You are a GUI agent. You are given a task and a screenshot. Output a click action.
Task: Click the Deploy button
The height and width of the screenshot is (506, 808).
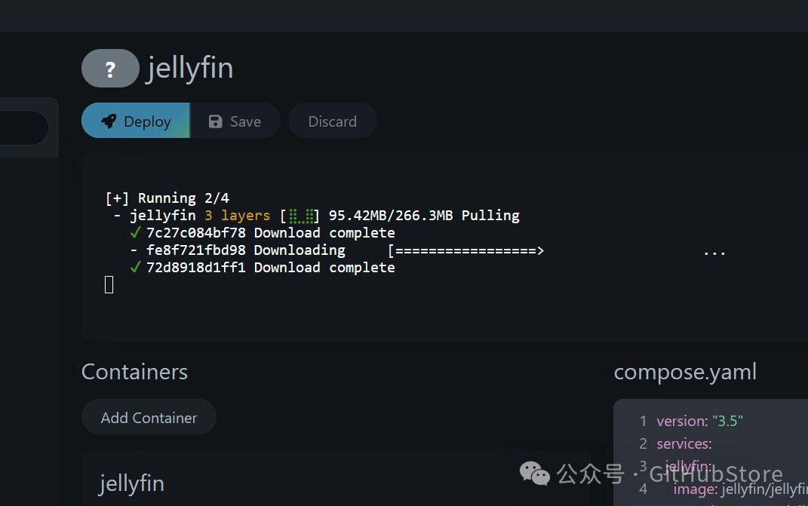click(136, 121)
